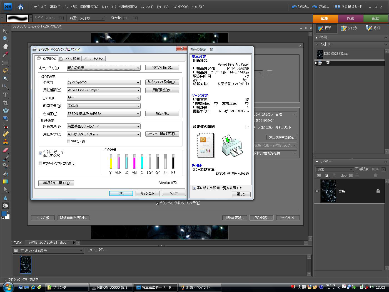This screenshot has width=389, height=292.
Task: Hide the 背景 layer with eye icon
Action: pos(317,191)
